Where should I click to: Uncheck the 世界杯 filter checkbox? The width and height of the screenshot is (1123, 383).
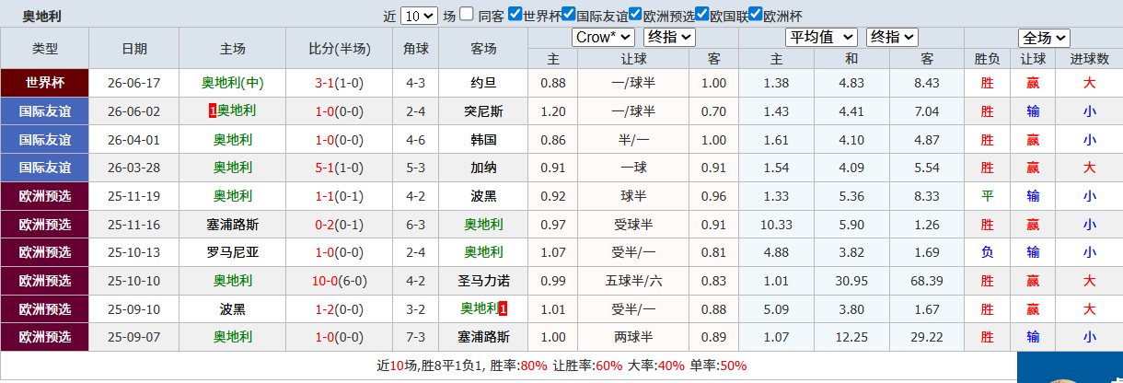point(515,14)
